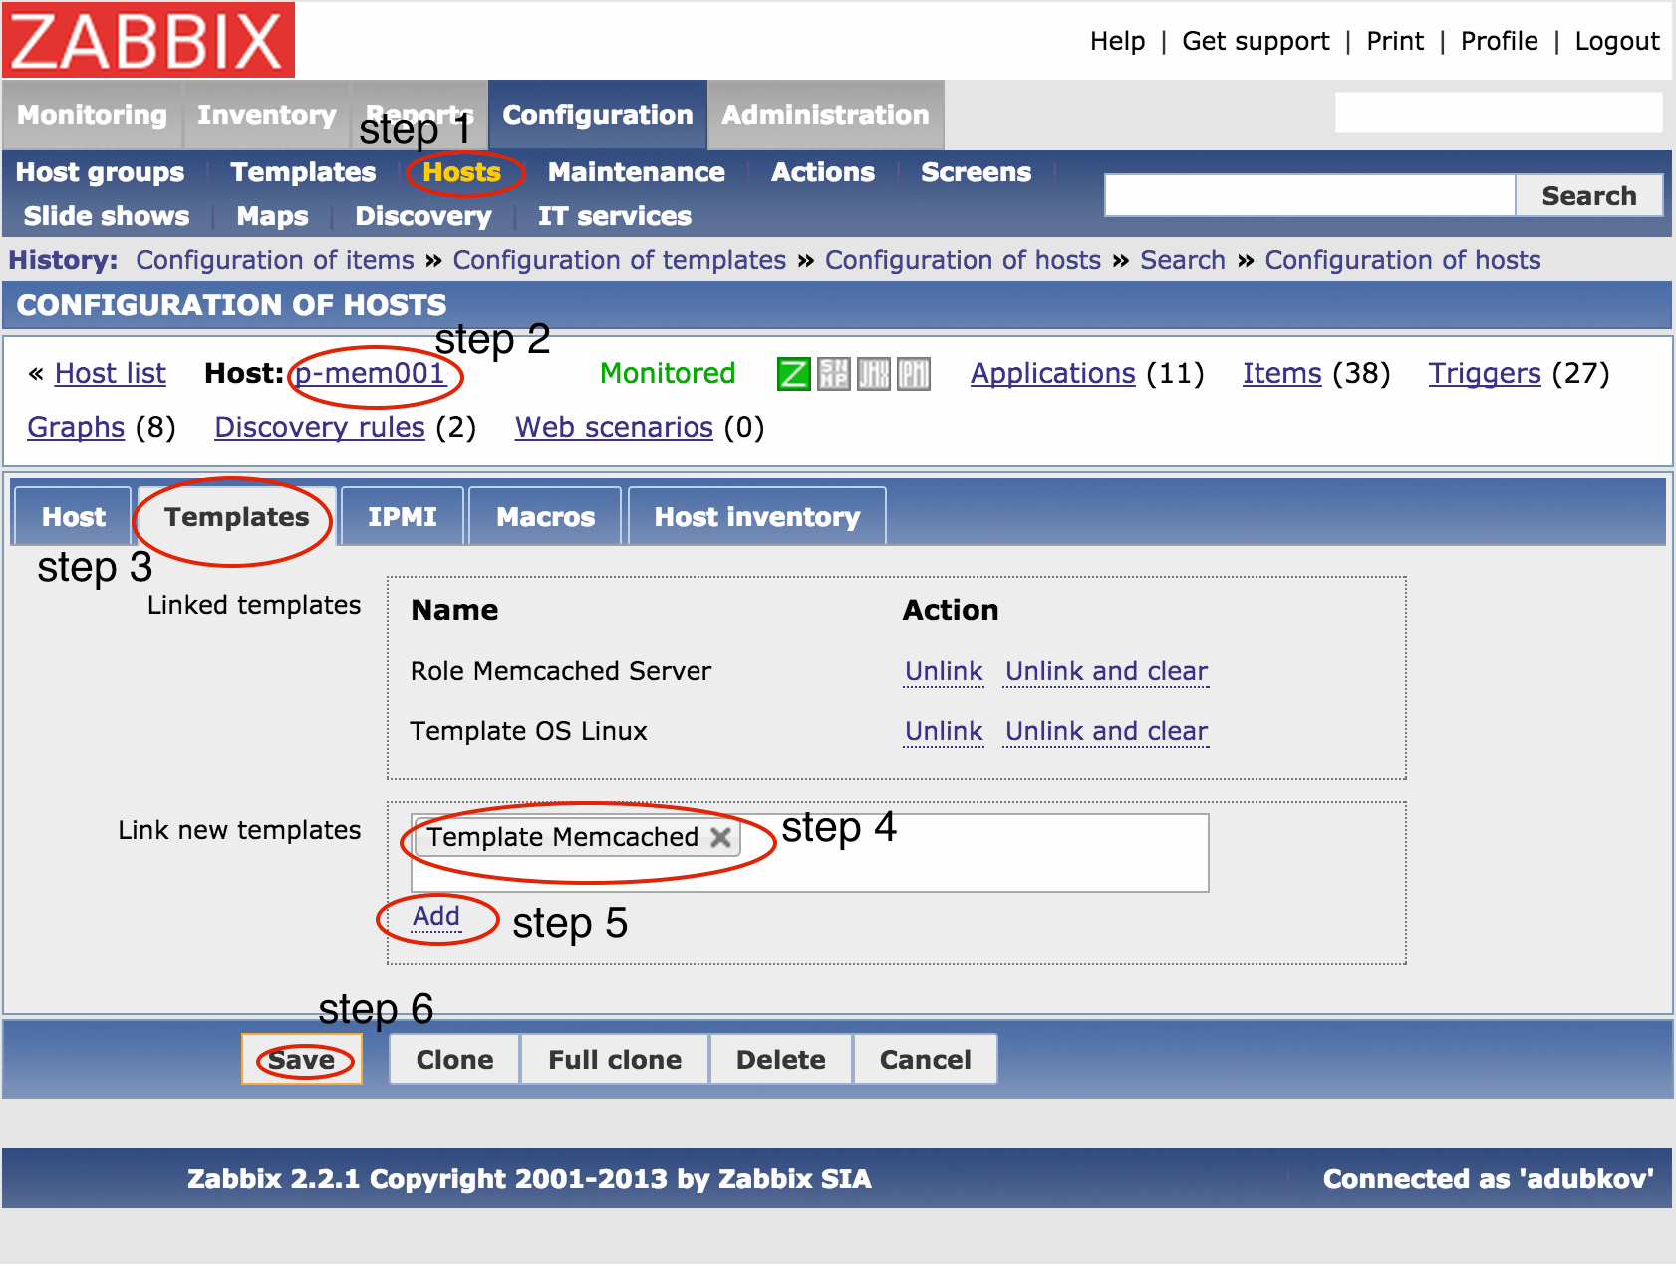Open the p-mem001 host link

click(368, 373)
